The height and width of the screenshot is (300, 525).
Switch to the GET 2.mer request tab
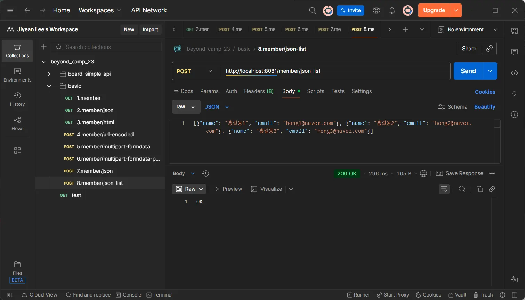click(197, 29)
